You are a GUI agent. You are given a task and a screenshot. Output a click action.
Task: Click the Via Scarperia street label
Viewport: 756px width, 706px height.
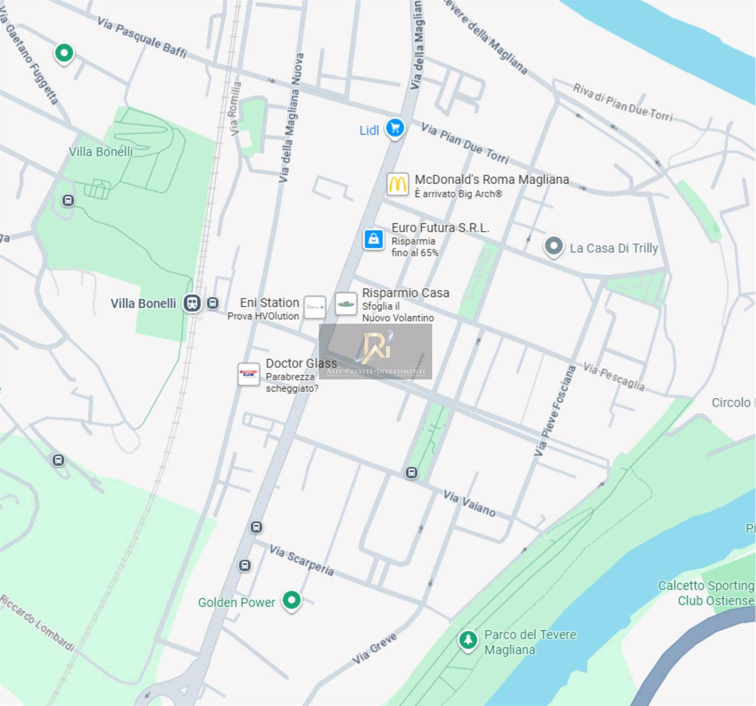[301, 560]
